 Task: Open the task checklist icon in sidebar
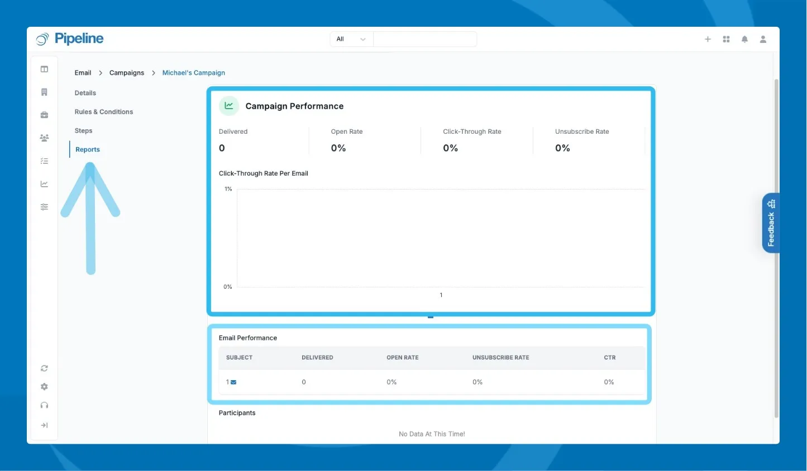(x=44, y=161)
